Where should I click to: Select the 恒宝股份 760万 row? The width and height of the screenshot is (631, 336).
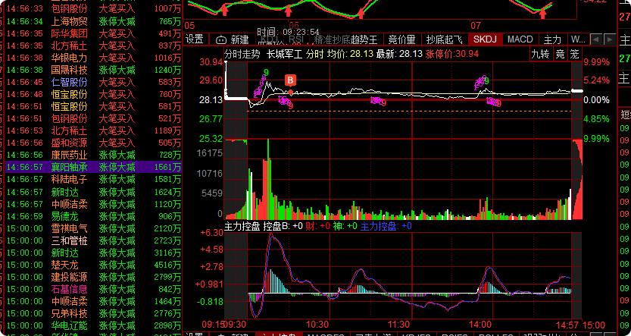pos(93,94)
